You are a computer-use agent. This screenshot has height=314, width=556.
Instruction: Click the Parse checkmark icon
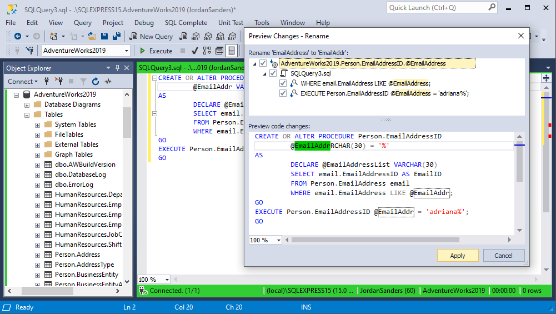194,51
